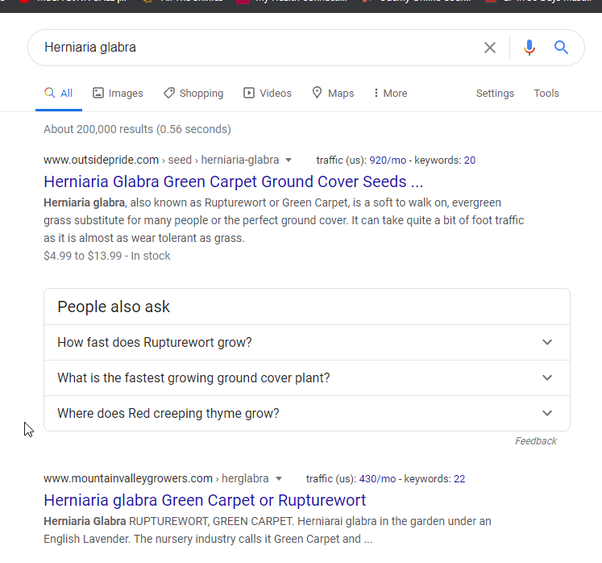Start voice search with microphone icon

tap(529, 48)
